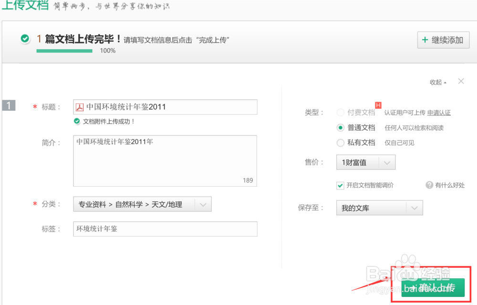Toggle the 开启文档智能调价 checkbox
Screen dimensions: 477x305
340,185
